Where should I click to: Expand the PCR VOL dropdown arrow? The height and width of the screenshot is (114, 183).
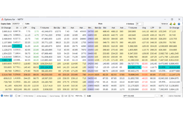(x=85, y=96)
